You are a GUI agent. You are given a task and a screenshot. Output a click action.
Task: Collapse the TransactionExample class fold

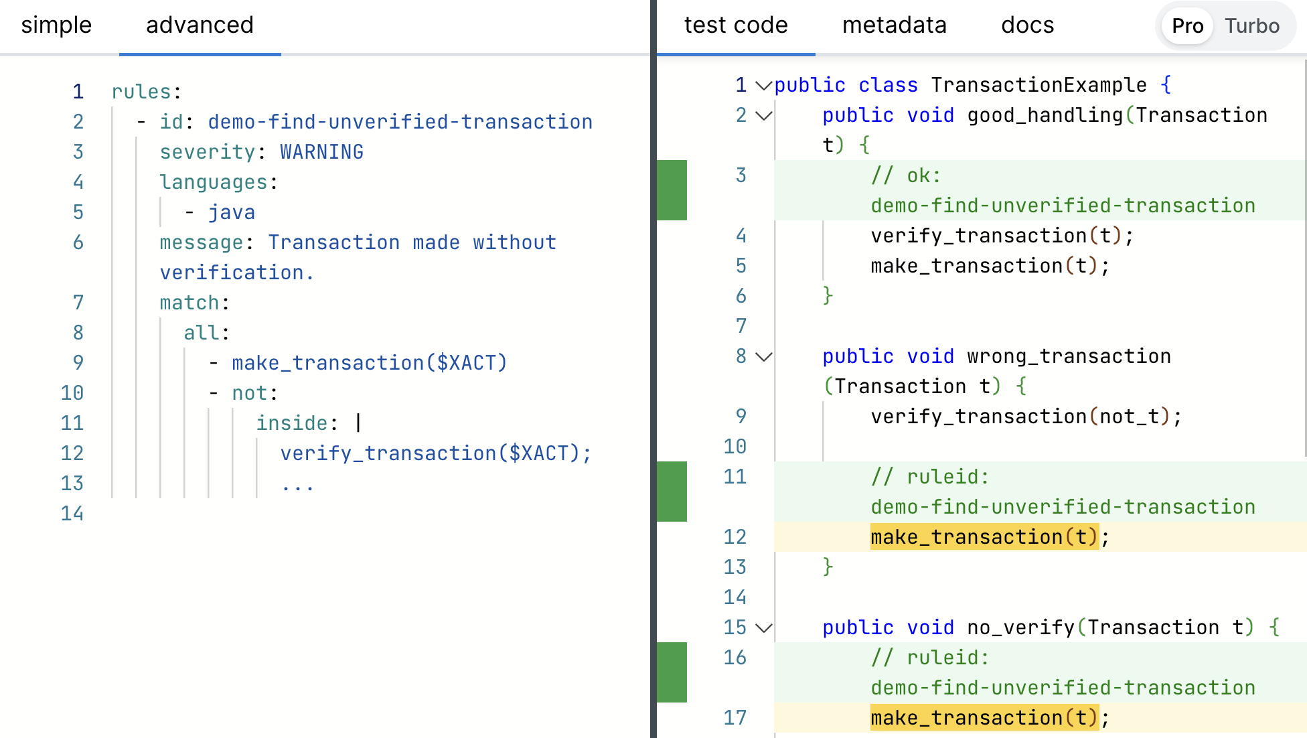point(763,86)
